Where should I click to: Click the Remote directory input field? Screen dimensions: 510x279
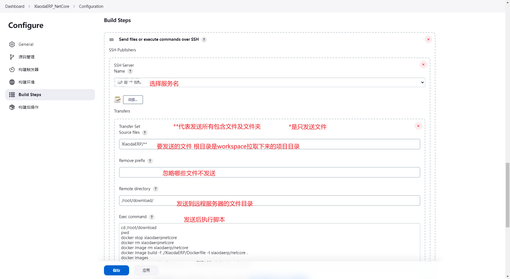[269, 201]
